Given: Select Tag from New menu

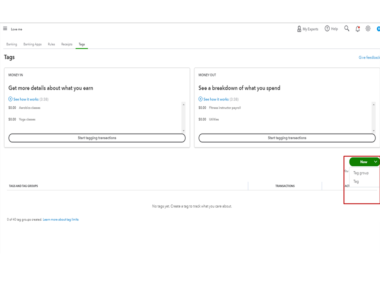Looking at the screenshot, I should click(356, 182).
